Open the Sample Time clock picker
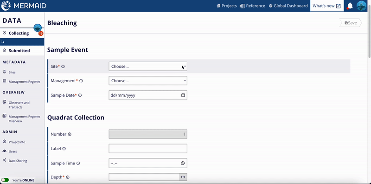371x184 pixels. [183, 163]
